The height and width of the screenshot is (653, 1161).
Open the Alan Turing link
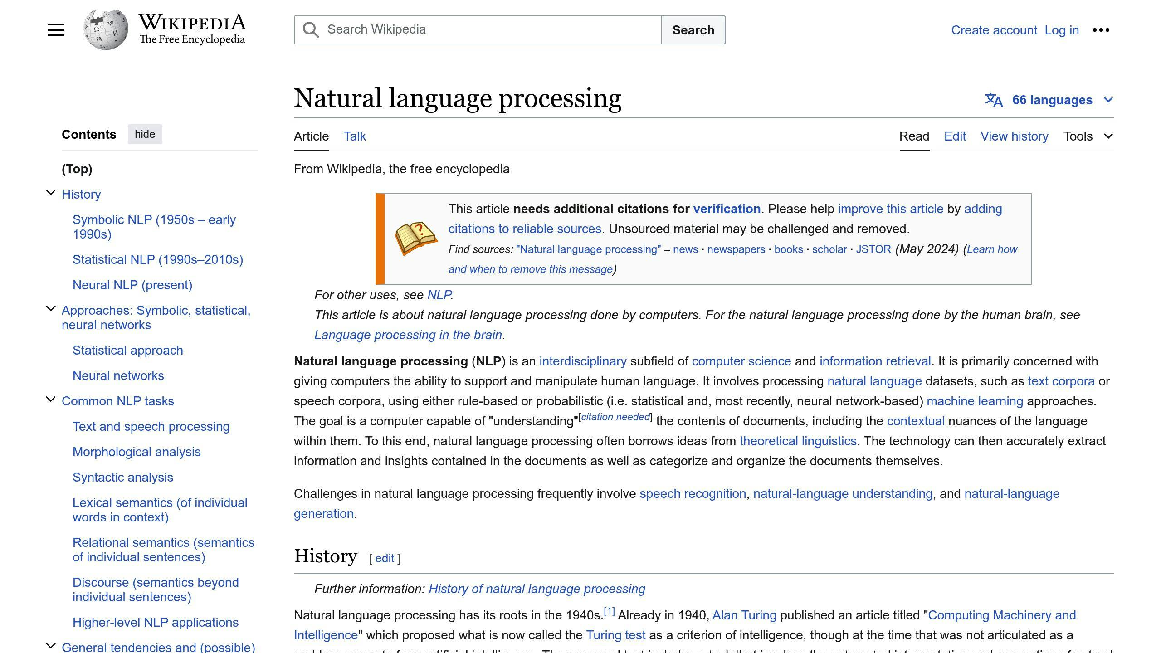(x=745, y=615)
